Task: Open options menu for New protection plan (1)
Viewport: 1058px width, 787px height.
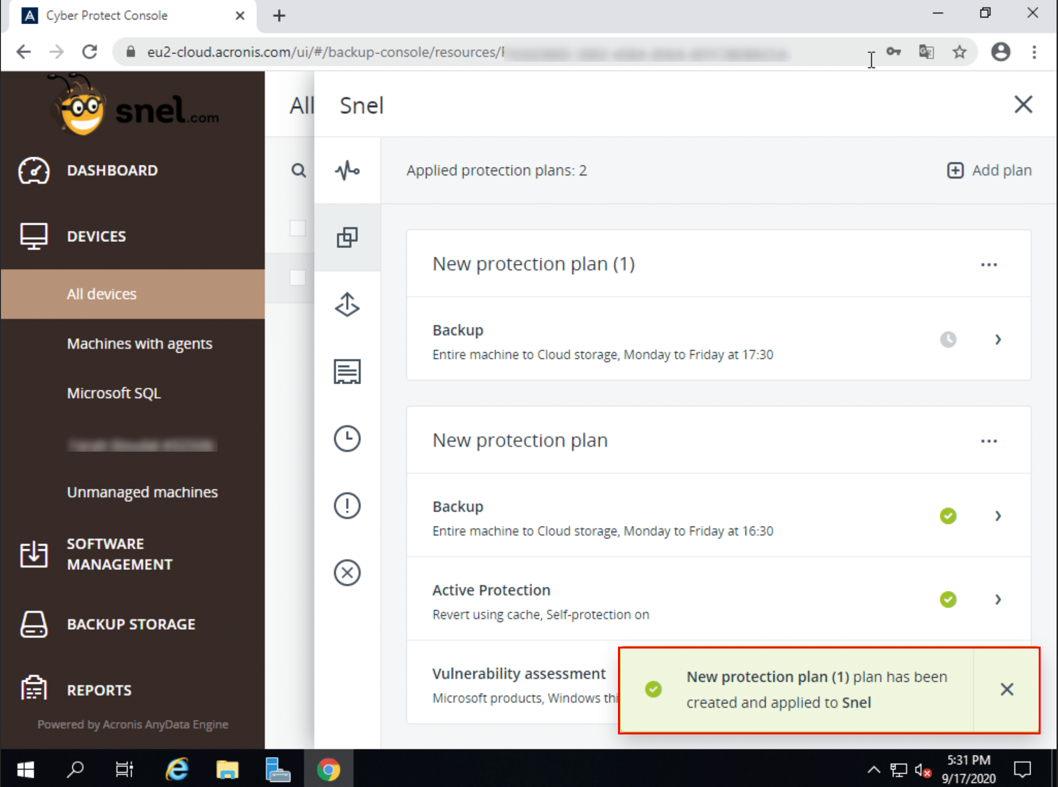Action: pos(989,264)
